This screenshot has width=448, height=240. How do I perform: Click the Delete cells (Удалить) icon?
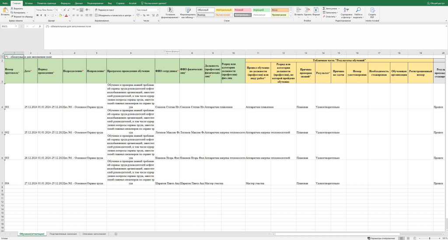(308, 10)
